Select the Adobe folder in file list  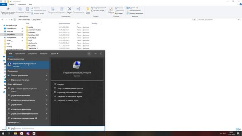31,27
